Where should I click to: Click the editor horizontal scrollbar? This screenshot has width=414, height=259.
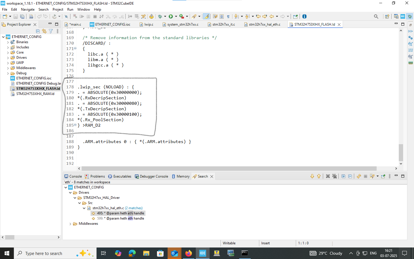(229, 168)
